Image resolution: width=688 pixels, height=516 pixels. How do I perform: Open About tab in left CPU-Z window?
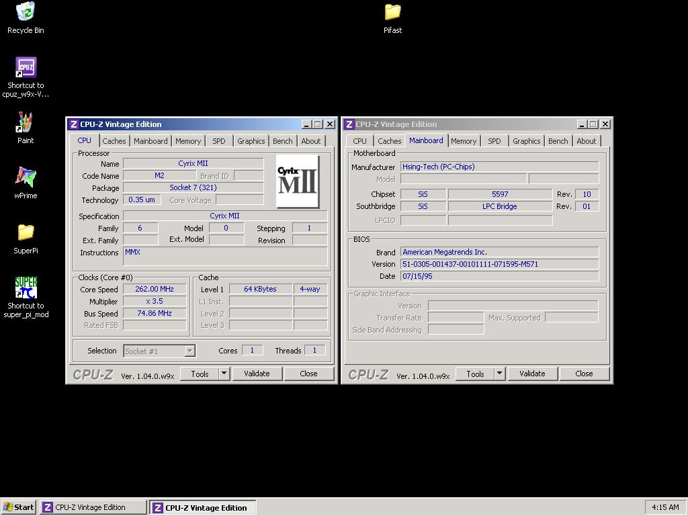pos(310,141)
